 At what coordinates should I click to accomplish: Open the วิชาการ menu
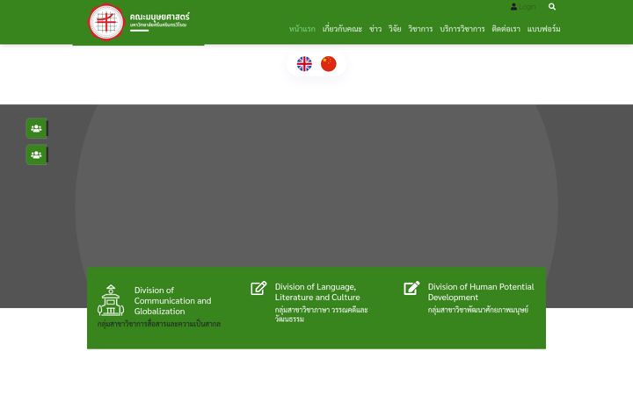pyautogui.click(x=420, y=29)
